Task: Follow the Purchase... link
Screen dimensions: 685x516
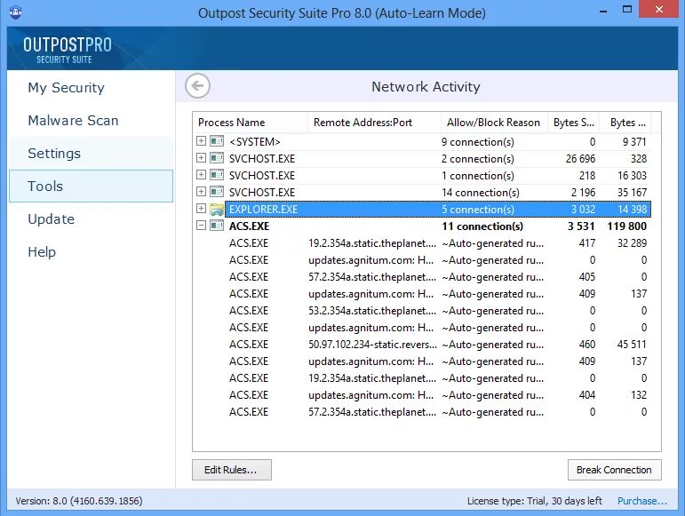Action: [x=641, y=501]
